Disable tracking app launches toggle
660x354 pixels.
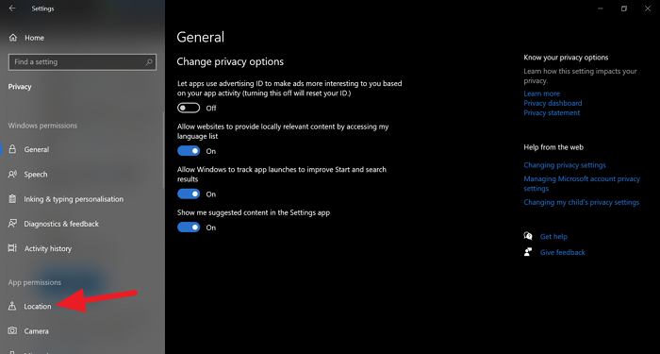[x=189, y=194]
